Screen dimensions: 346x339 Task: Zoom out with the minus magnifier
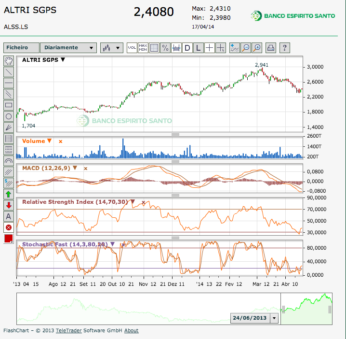[x=246, y=48]
